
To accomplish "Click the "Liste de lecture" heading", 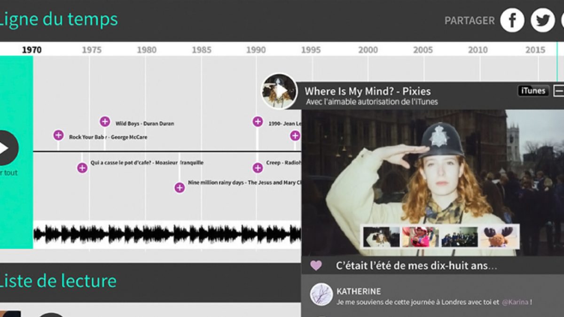I will 57,281.
